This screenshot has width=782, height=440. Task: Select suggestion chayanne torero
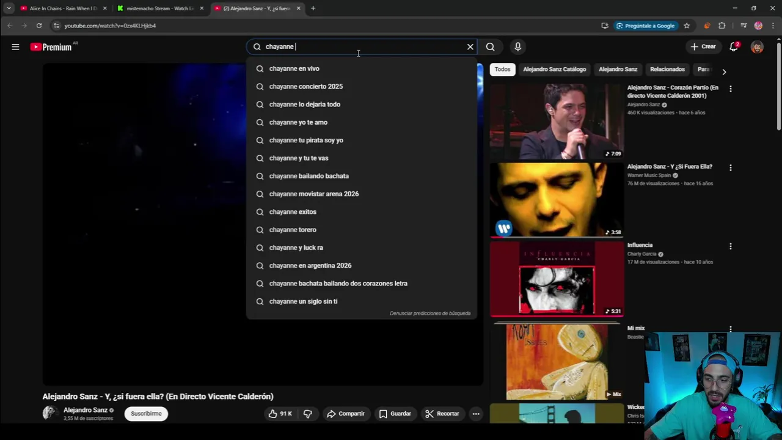coord(362,230)
